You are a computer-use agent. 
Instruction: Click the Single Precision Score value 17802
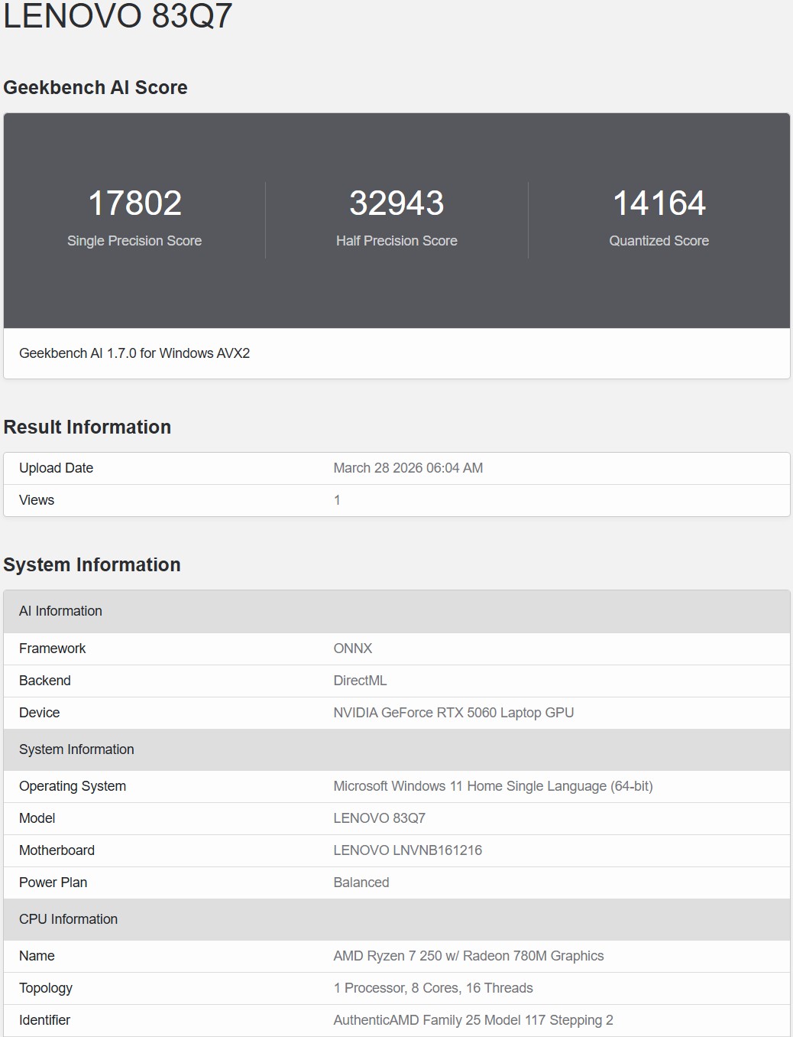tap(134, 203)
